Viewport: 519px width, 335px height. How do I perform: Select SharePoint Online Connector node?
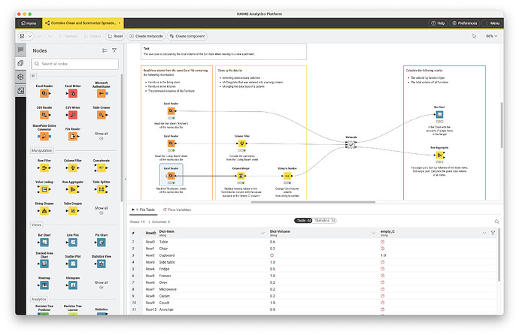[x=44, y=136]
